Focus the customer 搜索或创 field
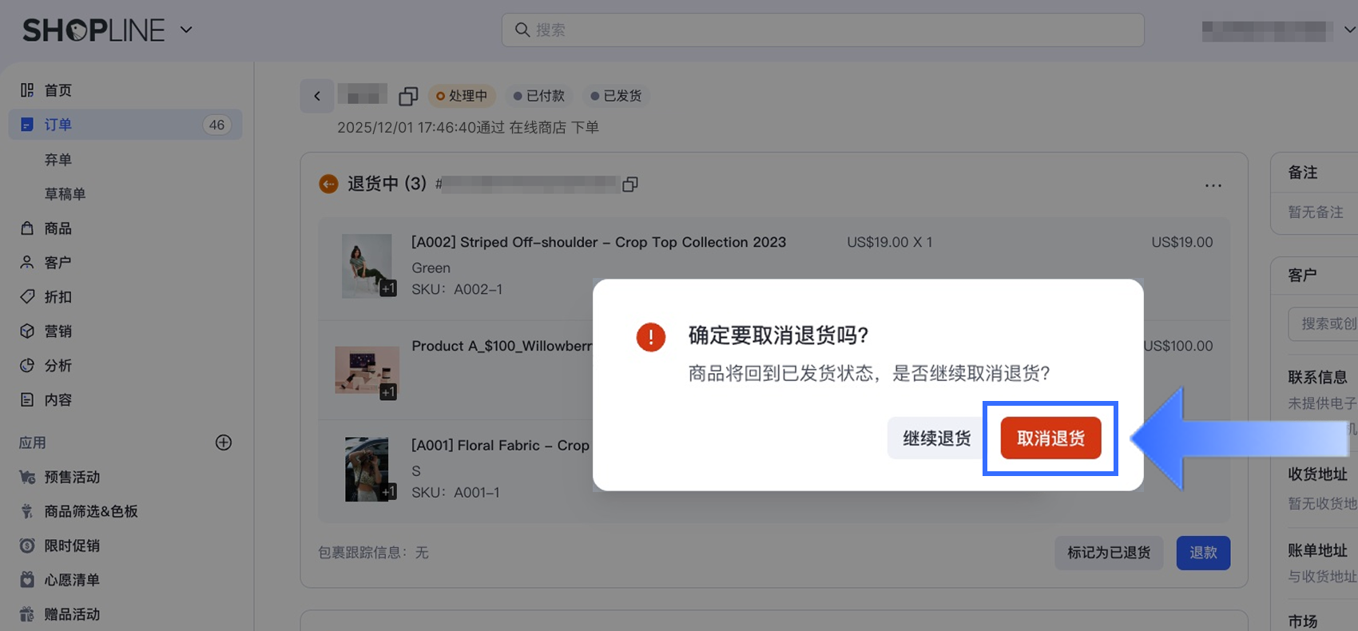This screenshot has height=631, width=1358. pos(1324,323)
